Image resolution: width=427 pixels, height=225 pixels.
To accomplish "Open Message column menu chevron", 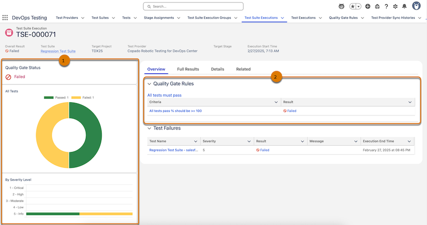I will click(x=356, y=141).
